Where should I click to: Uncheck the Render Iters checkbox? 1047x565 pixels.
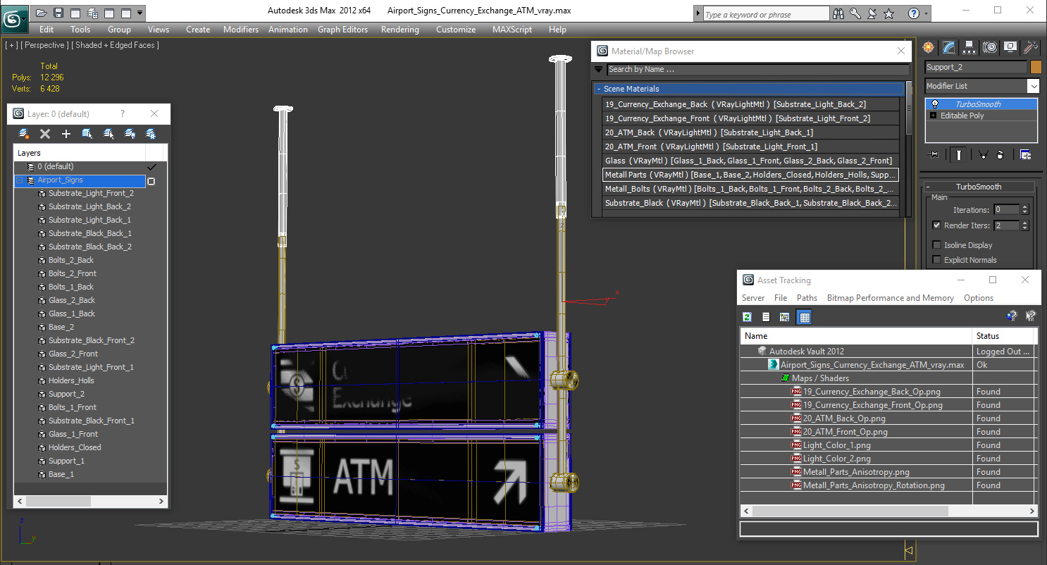coord(936,225)
